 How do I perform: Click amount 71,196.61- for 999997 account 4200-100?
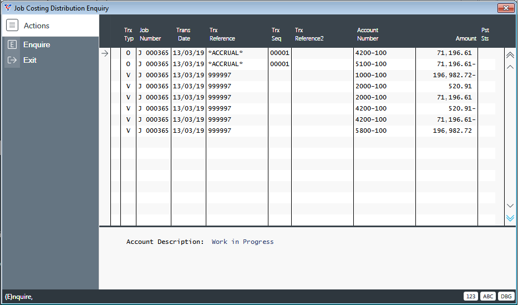pos(456,120)
